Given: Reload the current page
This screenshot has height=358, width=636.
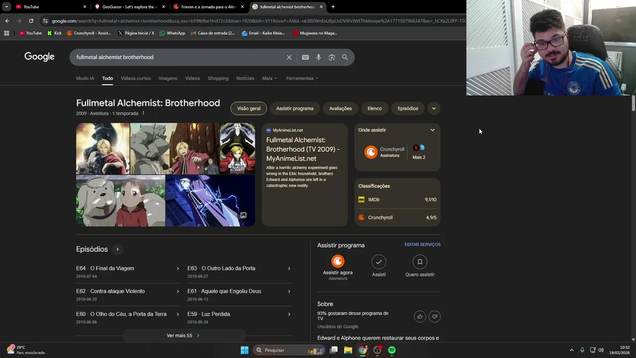Looking at the screenshot, I should 31,21.
